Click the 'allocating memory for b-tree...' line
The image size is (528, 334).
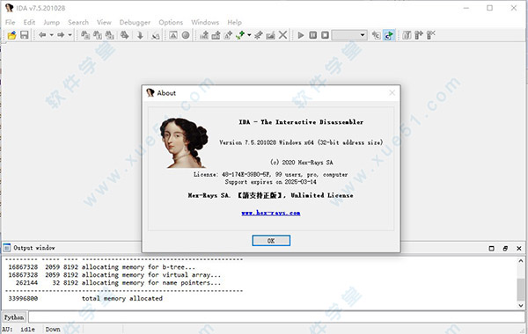[x=138, y=267]
